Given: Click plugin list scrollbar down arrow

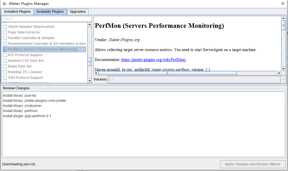Looking at the screenshot, I should tap(90, 81).
